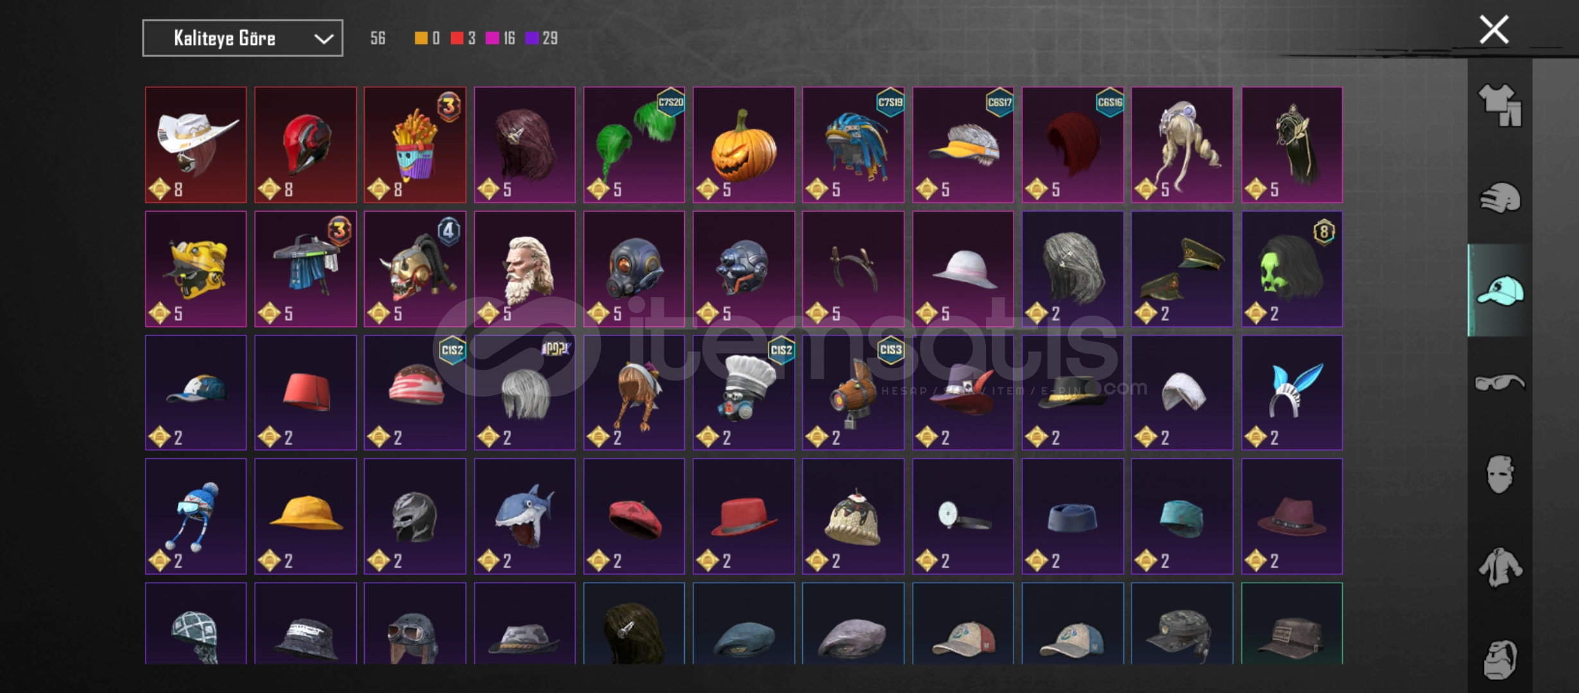Filter by the purple quality count 29
The height and width of the screenshot is (693, 1579).
[x=542, y=38]
